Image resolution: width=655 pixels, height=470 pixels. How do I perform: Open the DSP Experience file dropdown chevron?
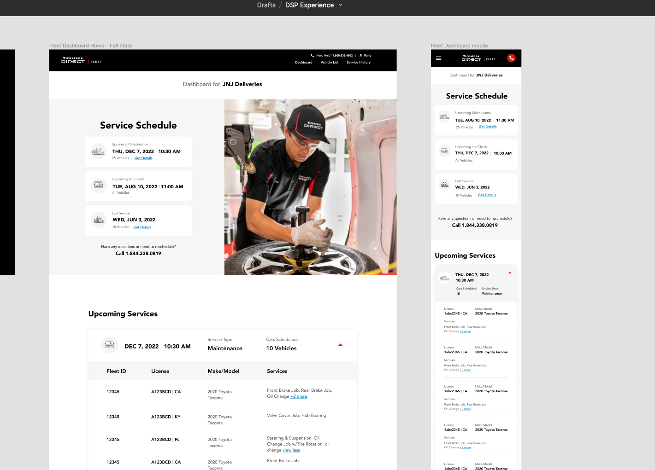coord(340,5)
